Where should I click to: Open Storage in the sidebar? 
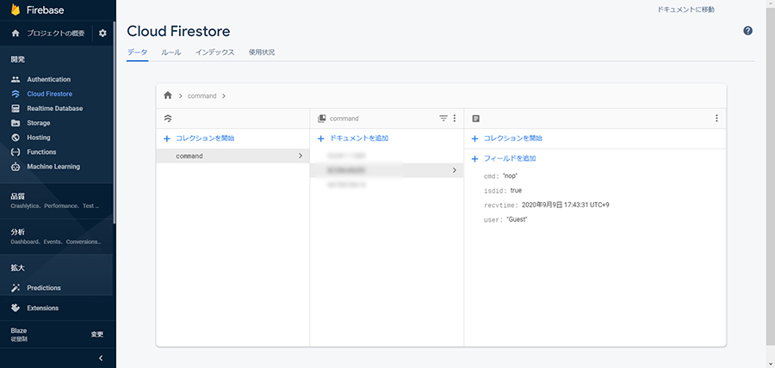click(39, 123)
